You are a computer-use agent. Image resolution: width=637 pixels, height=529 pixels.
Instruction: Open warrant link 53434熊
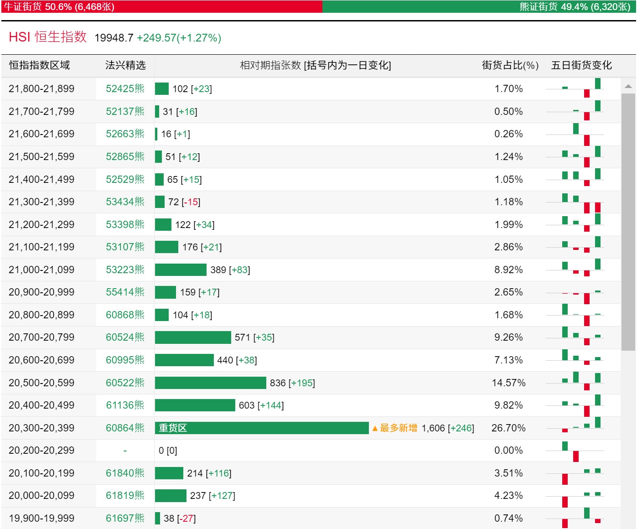pos(125,202)
